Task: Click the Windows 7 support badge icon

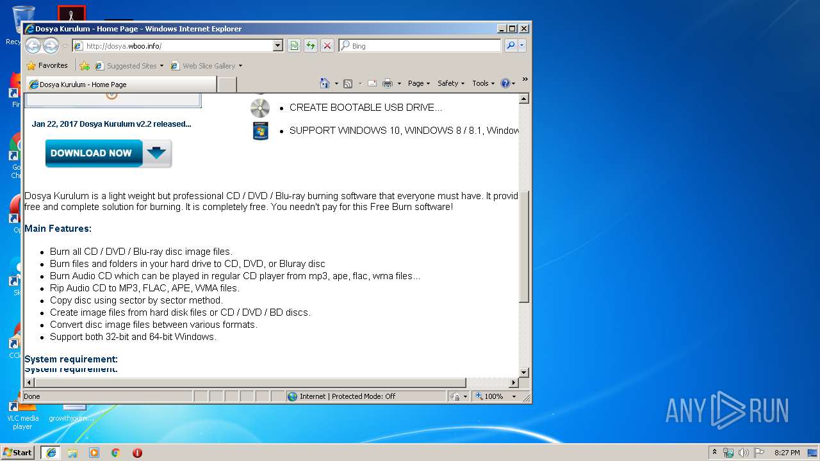Action: tap(260, 131)
